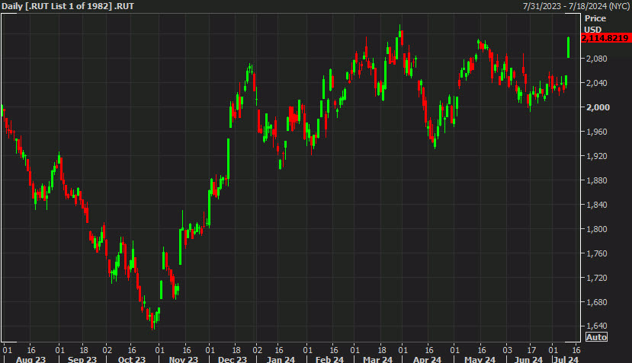
Task: Click the Auto scale button
Action: pyautogui.click(x=596, y=337)
